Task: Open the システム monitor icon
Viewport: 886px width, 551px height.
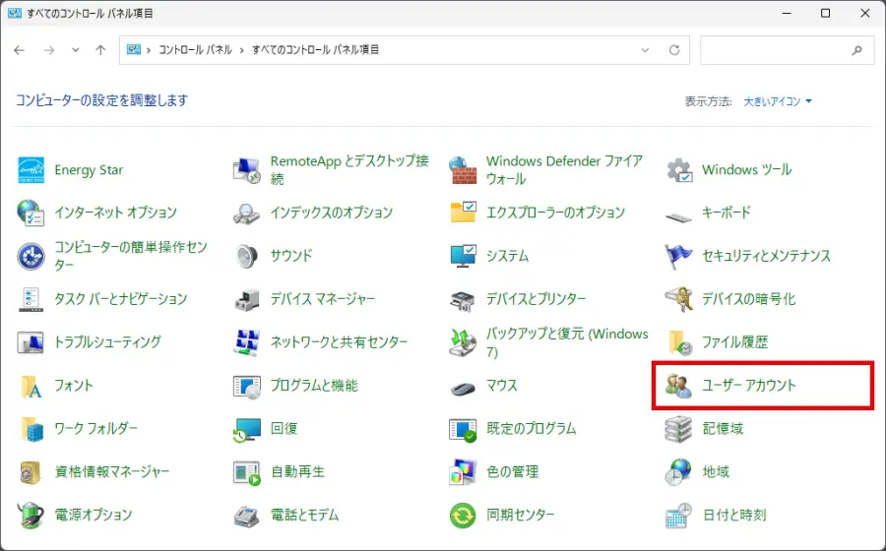Action: 463,256
